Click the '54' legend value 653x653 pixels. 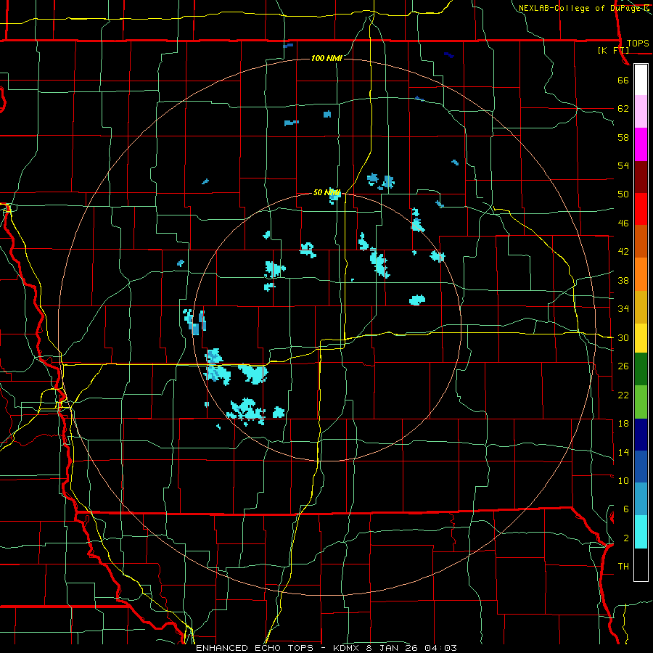pyautogui.click(x=623, y=165)
